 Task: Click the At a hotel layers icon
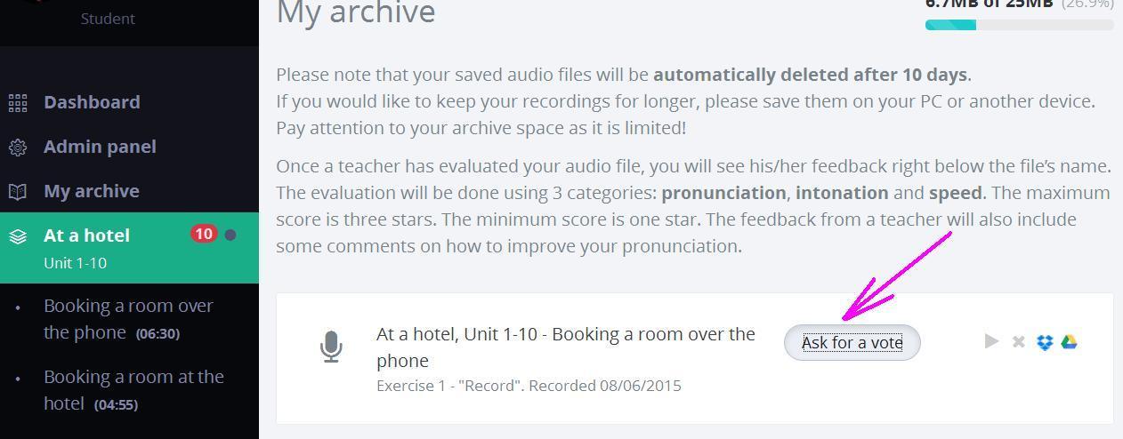pyautogui.click(x=18, y=236)
